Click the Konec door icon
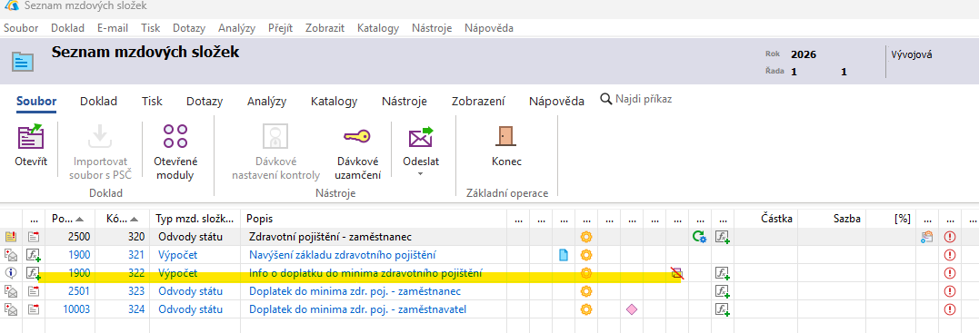Image resolution: width=979 pixels, height=333 pixels. tap(506, 136)
